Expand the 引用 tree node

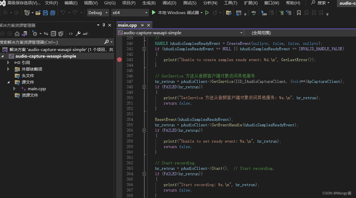coord(8,63)
